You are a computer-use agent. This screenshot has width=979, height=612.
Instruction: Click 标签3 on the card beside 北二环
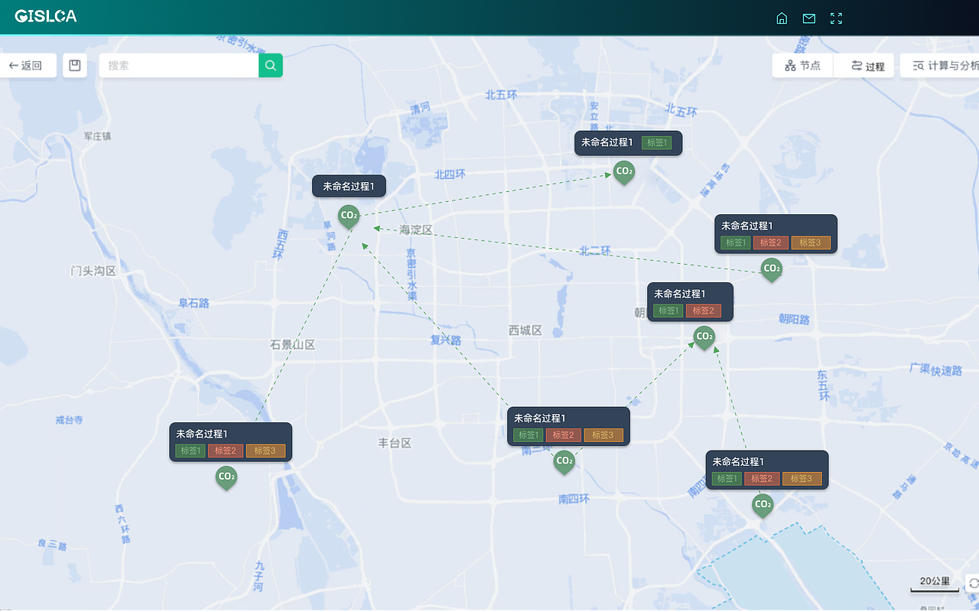(x=811, y=243)
